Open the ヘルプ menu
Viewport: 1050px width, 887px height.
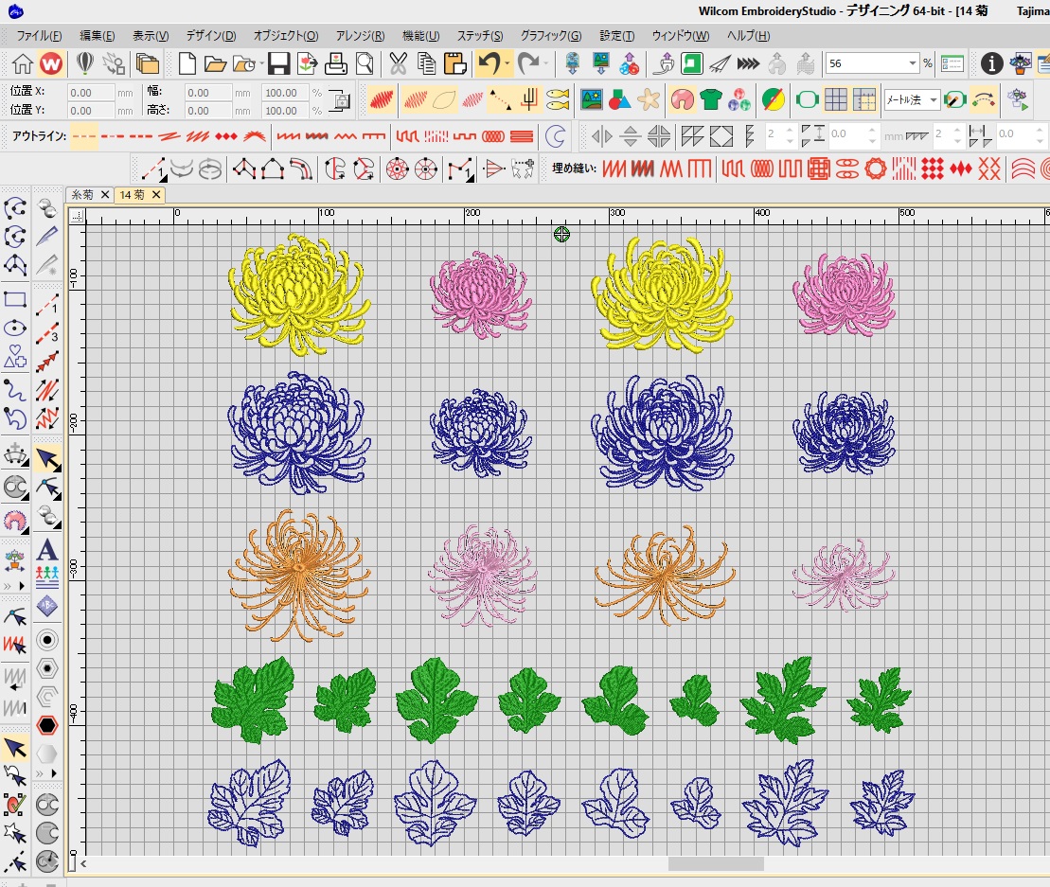coord(749,35)
